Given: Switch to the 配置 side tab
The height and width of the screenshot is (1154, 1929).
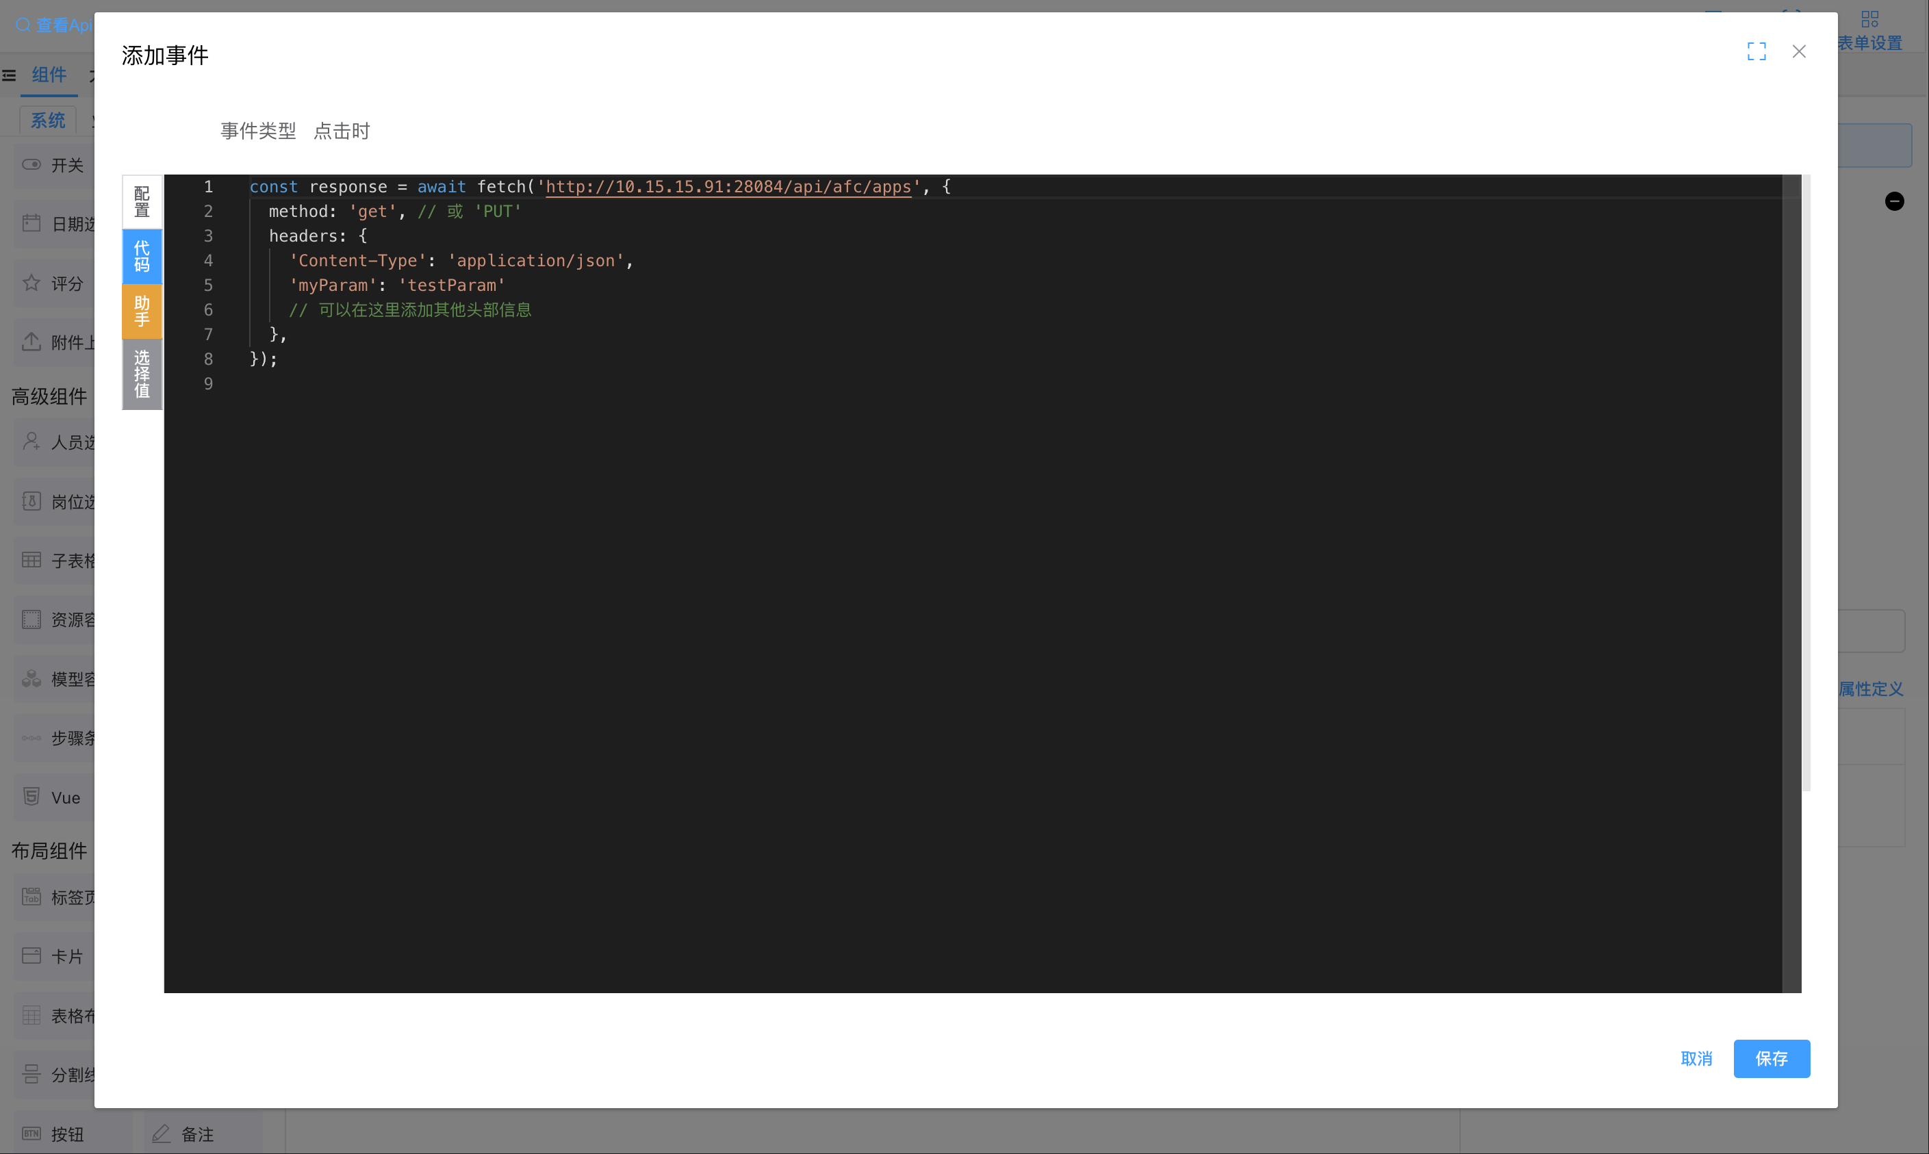Looking at the screenshot, I should (142, 201).
